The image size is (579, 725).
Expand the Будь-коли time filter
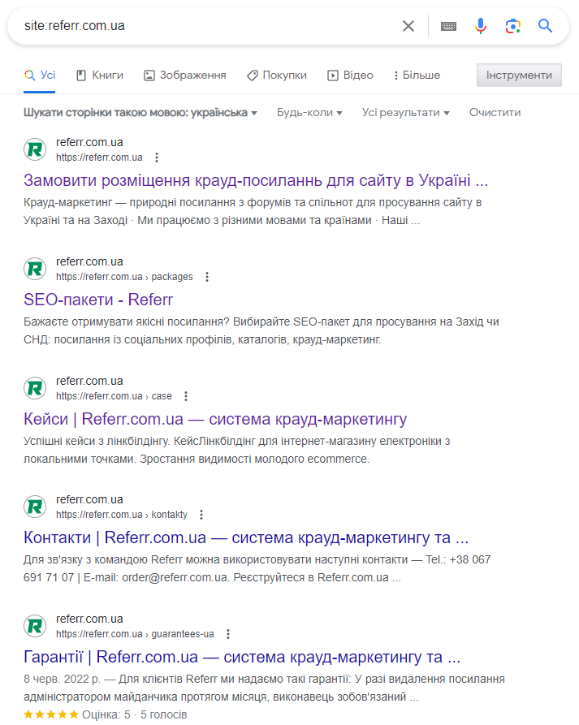coord(309,113)
